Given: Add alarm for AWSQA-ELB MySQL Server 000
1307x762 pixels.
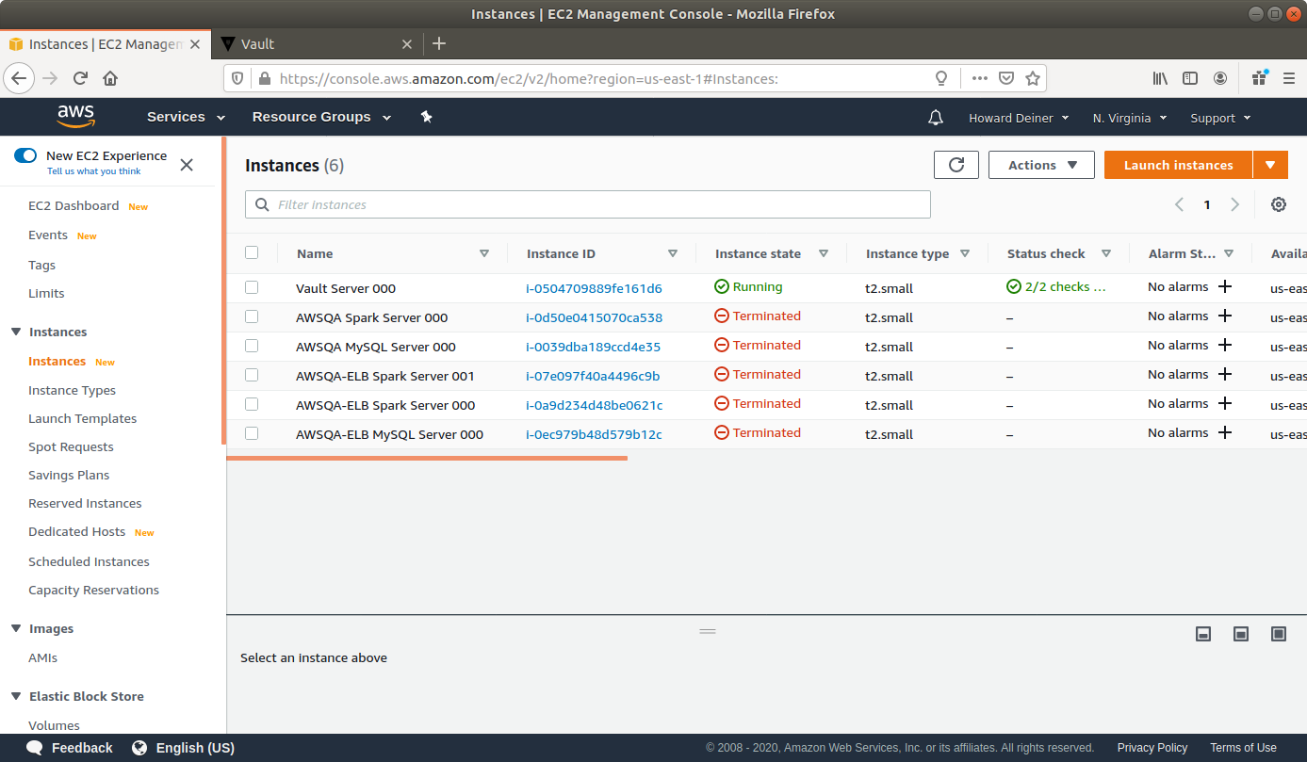Looking at the screenshot, I should pyautogui.click(x=1225, y=433).
